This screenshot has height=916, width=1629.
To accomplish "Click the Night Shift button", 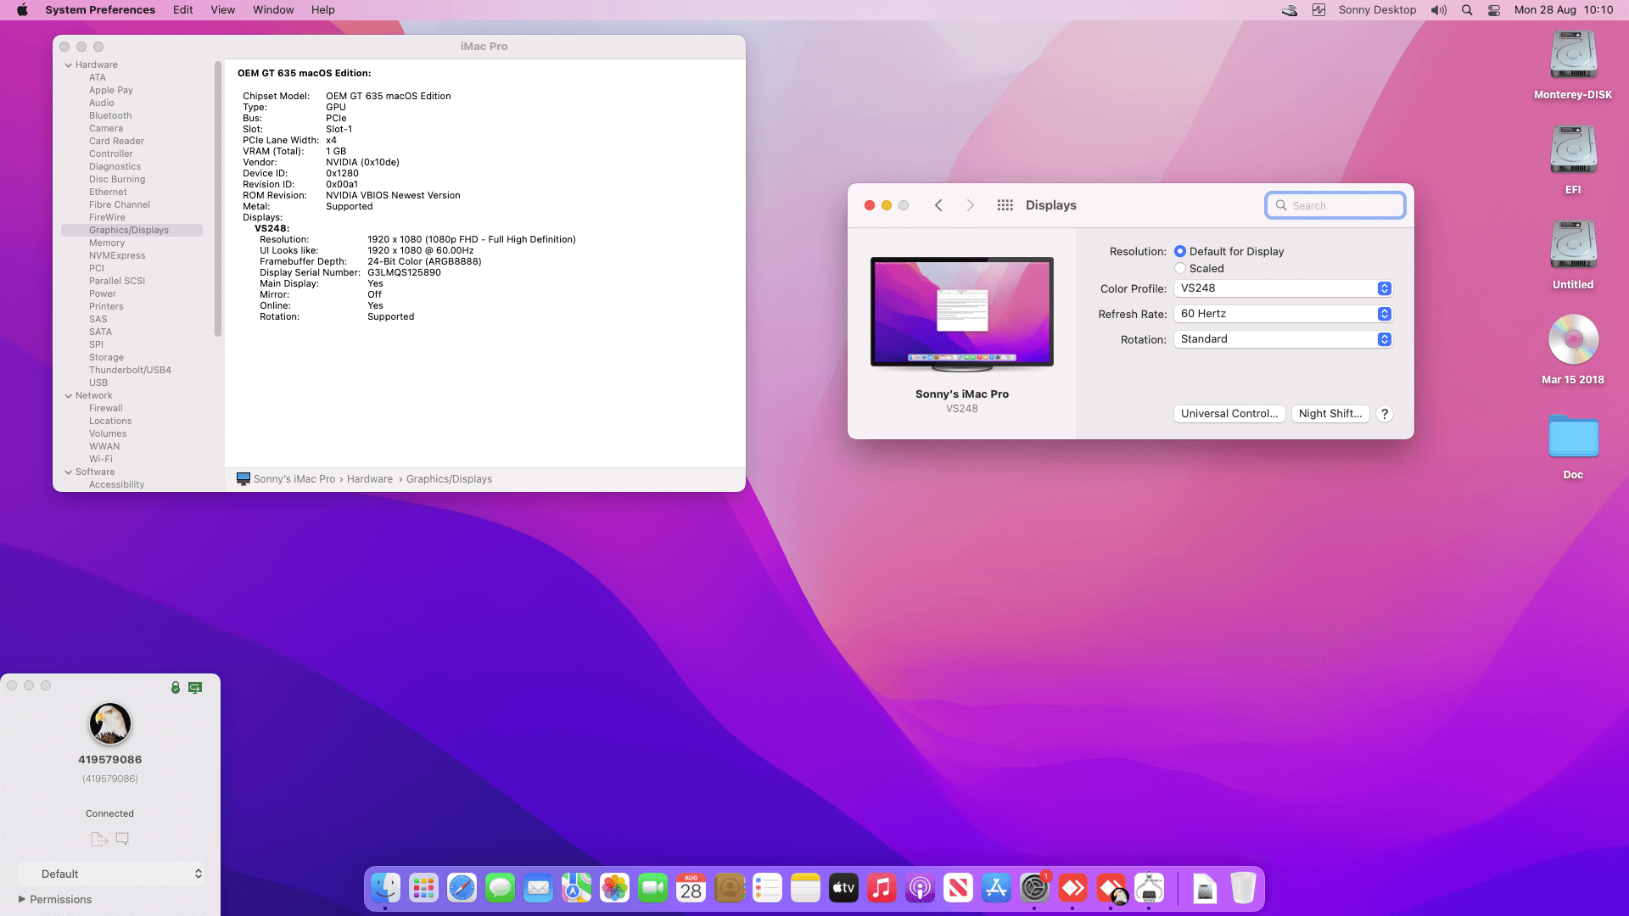I will pos(1330,414).
